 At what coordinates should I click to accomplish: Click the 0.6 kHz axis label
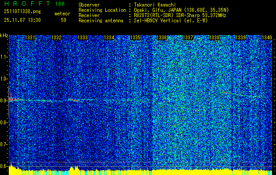pos(4,166)
